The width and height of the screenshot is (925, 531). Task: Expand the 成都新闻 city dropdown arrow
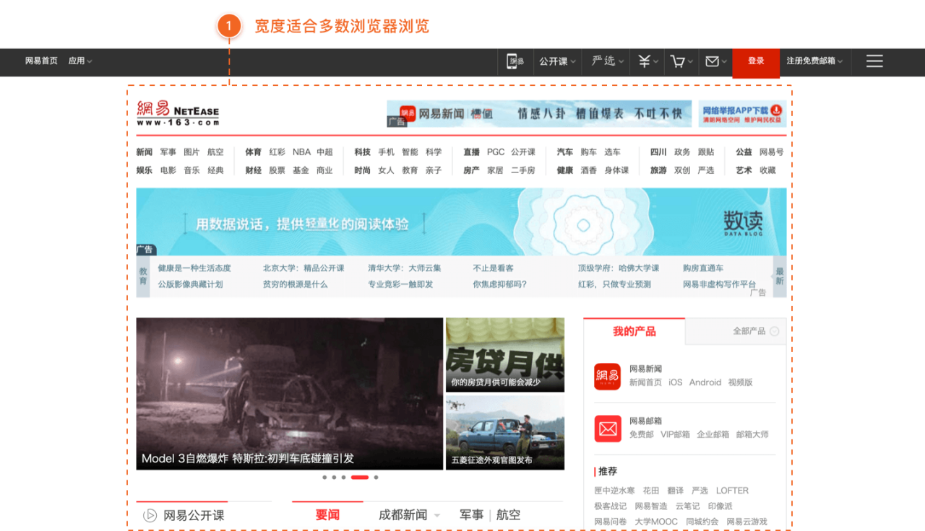pyautogui.click(x=437, y=516)
